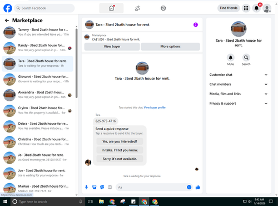Click the taskbar microphone search icon
The width and height of the screenshot is (278, 206).
81,202
